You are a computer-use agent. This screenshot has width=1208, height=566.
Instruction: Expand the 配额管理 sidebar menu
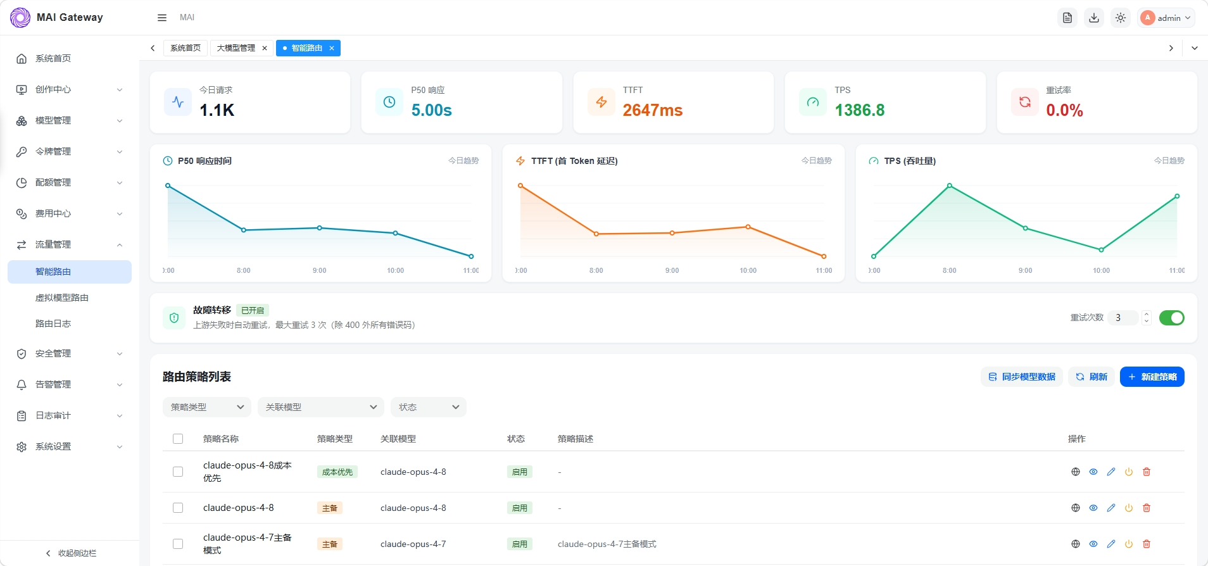tap(70, 182)
